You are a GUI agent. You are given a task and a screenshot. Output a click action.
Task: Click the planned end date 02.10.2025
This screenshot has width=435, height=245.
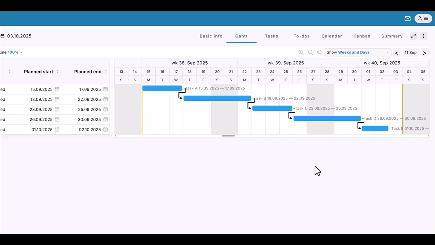click(90, 130)
